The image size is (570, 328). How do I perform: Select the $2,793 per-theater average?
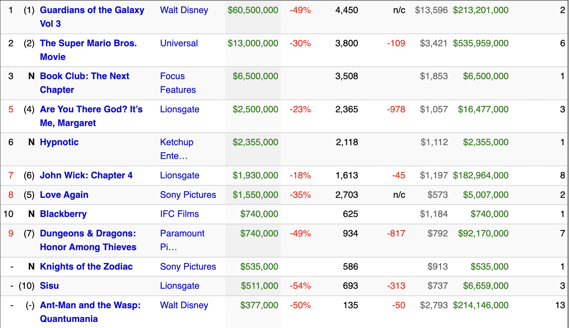tap(434, 305)
